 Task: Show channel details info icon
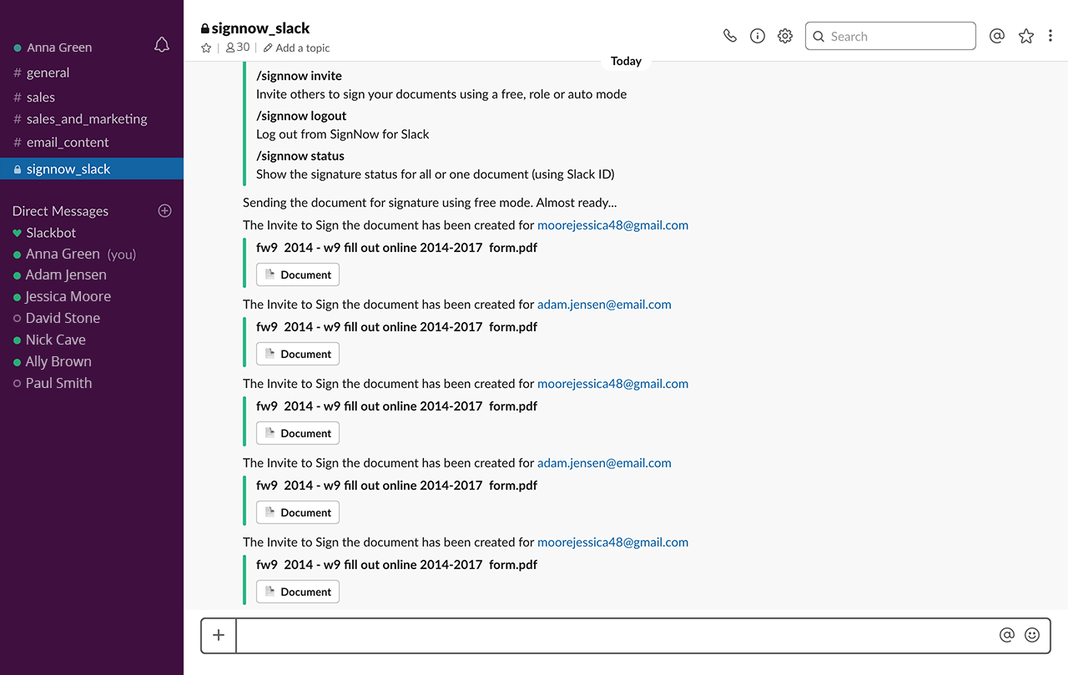758,36
